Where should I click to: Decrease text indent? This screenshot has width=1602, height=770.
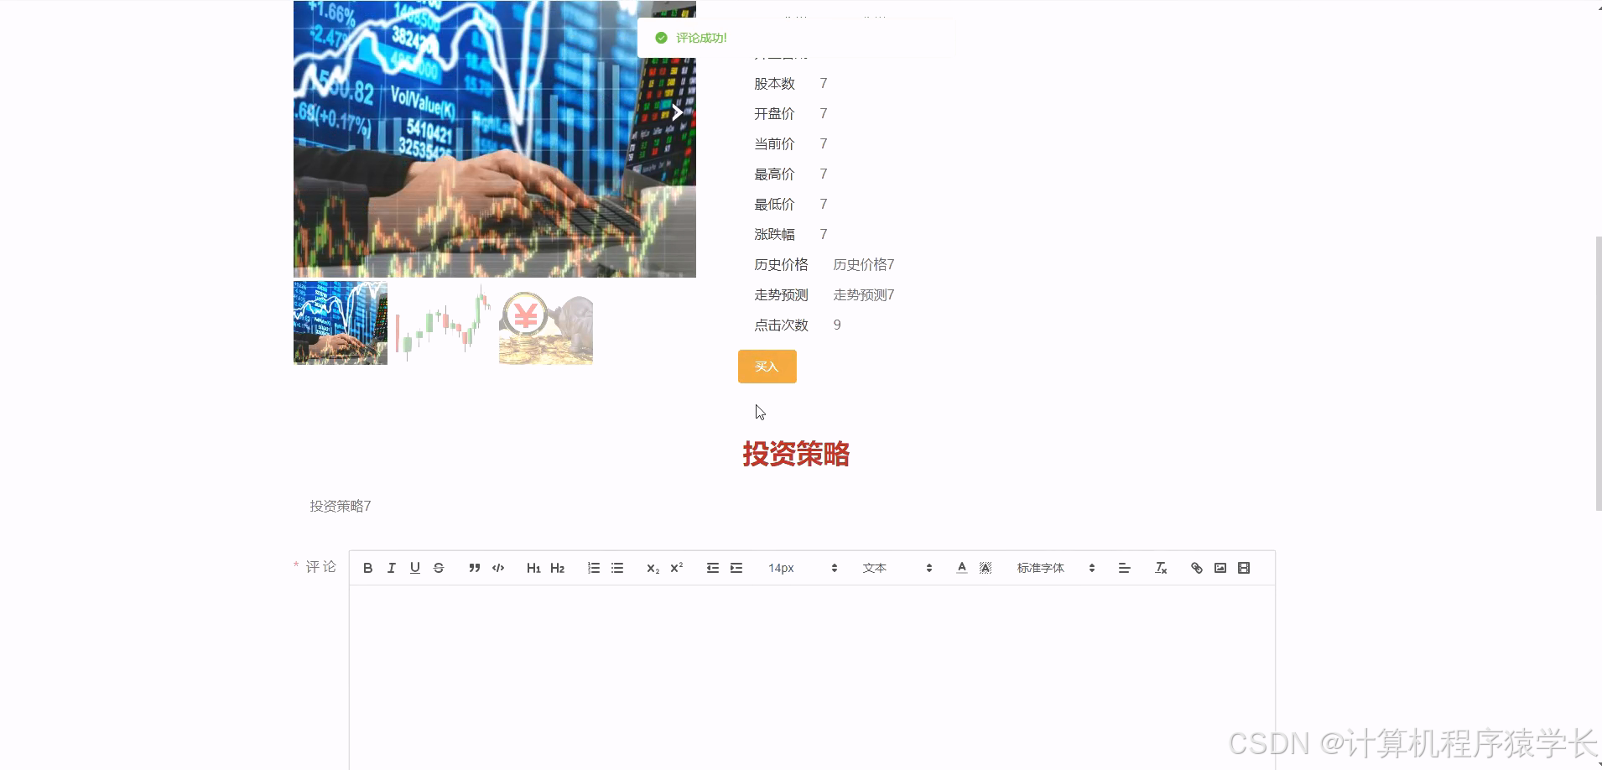point(712,568)
